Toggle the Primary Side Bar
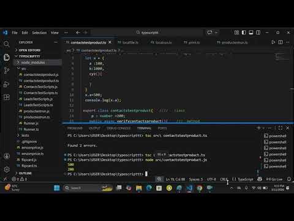The height and width of the screenshot is (221, 294). pos(244,33)
